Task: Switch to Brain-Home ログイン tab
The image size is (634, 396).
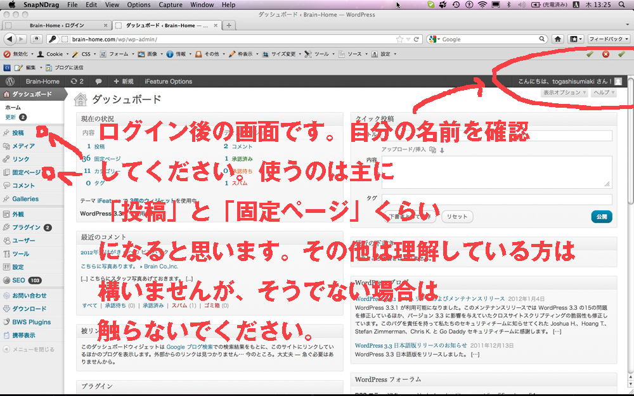Action: [56, 25]
